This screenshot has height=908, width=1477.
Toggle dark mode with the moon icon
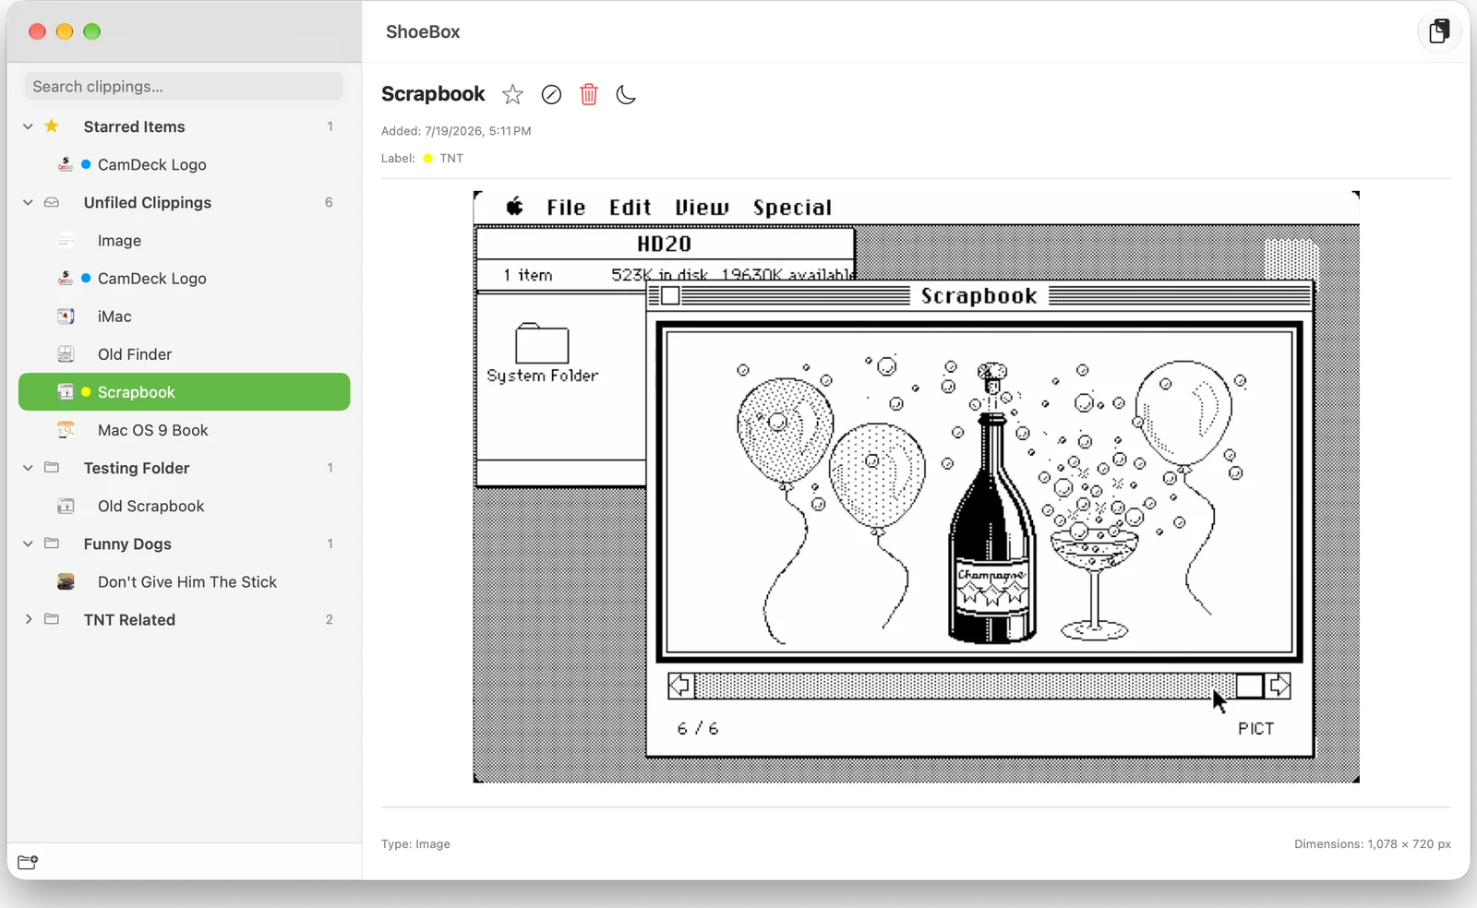[626, 94]
